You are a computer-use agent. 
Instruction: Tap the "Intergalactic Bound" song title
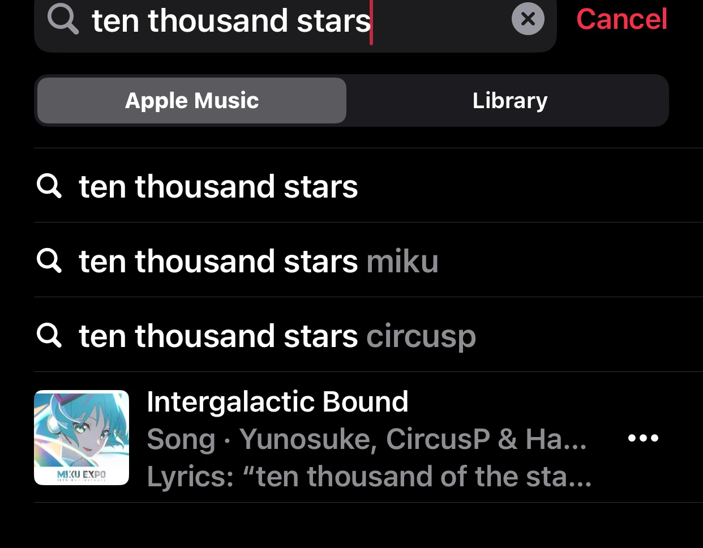277,401
